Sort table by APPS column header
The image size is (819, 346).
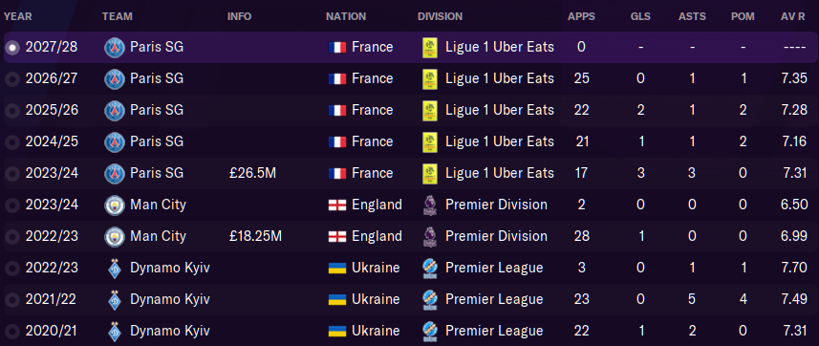point(581,16)
